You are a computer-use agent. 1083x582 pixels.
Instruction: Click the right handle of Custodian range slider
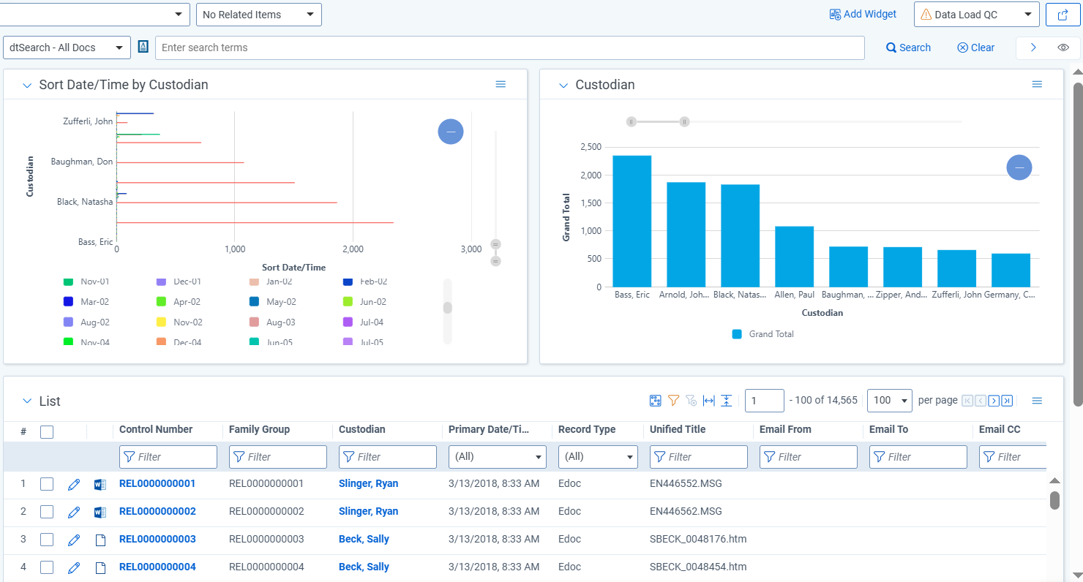point(684,121)
